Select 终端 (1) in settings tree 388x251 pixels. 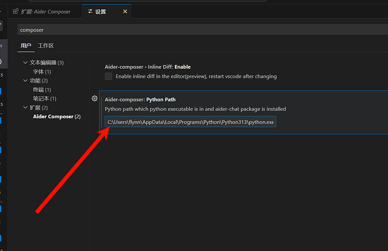pos(42,89)
